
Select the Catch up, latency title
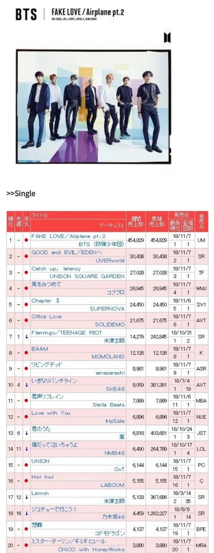[56, 268]
